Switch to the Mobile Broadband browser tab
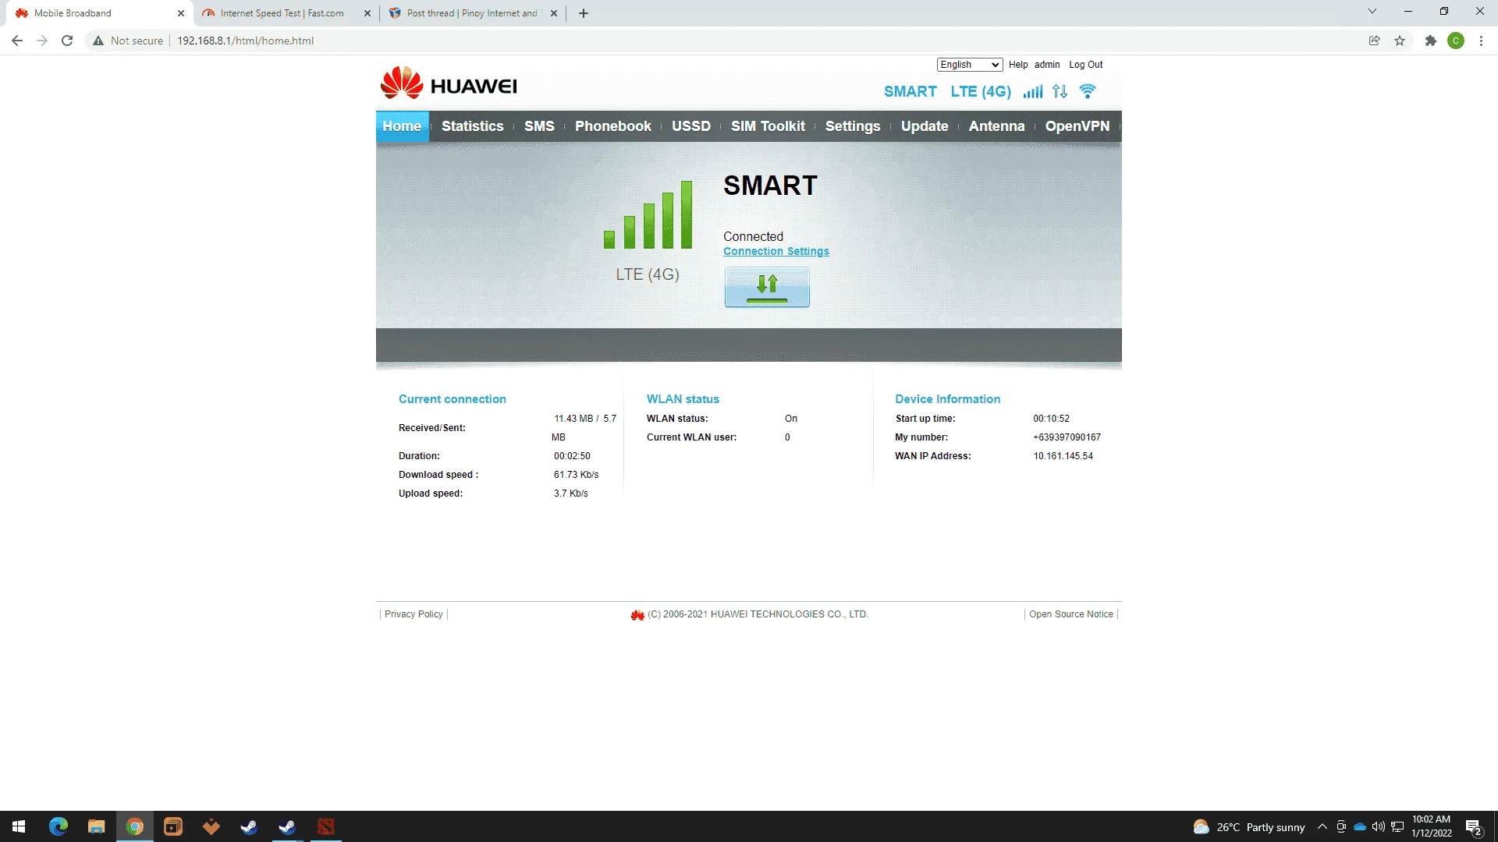The image size is (1498, 842). point(98,13)
